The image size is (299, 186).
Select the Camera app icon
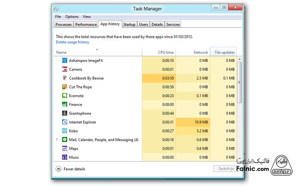tap(65, 69)
